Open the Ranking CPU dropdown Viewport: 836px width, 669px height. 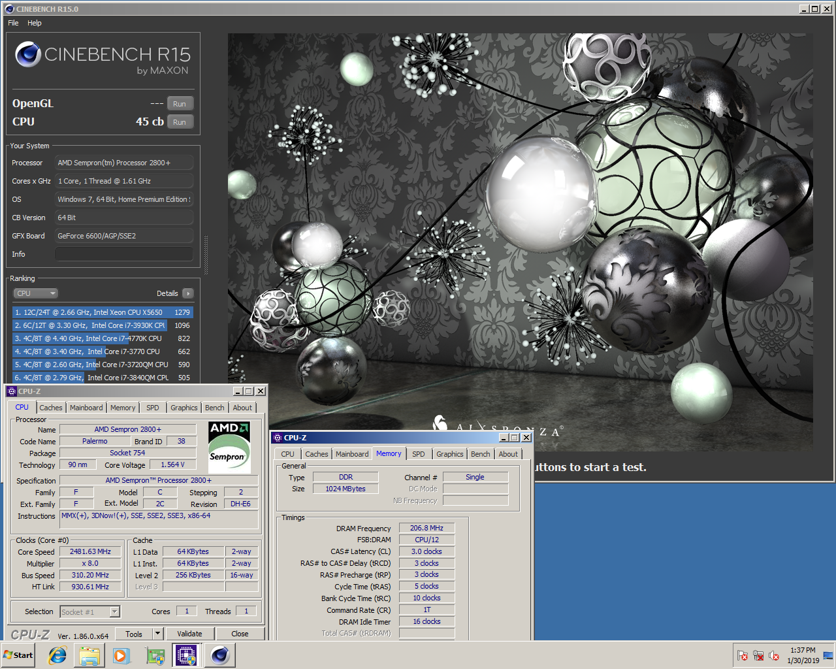(x=36, y=293)
